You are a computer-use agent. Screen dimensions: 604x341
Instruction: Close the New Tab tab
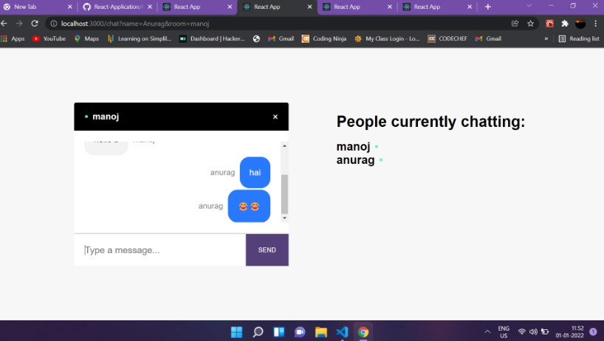click(69, 7)
